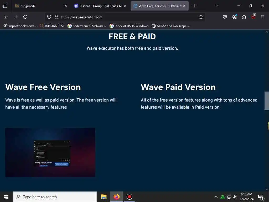Viewport: 269px width, 202px height.
Task: Open the Windows Start menu
Action: click(6, 197)
